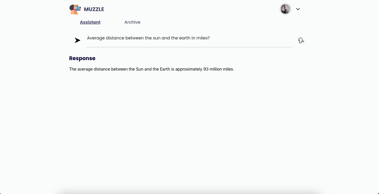Switch to the Archive tab
The image size is (379, 194).
(x=132, y=22)
